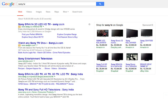Viewport: 168px width, 99px height.
Task: Expand arrow next to www.setindia.com
Action: click(34, 61)
